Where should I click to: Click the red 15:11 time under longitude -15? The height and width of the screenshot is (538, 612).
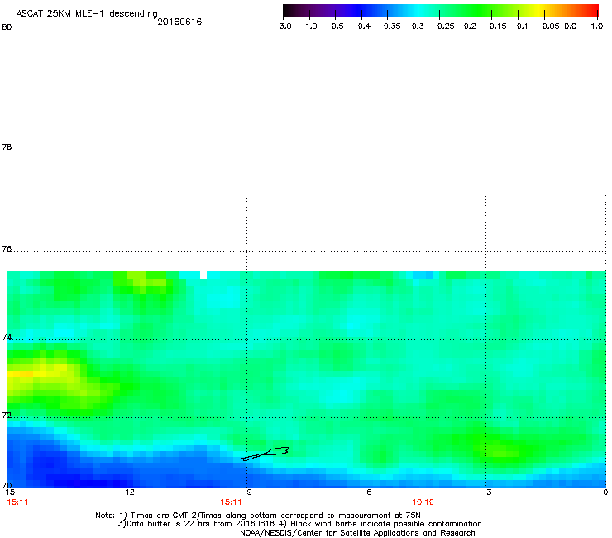pyautogui.click(x=18, y=502)
